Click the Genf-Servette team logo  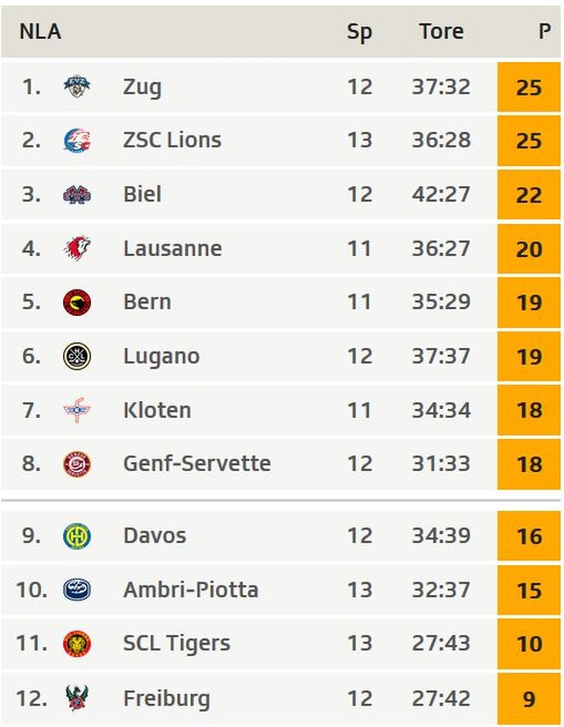[77, 464]
